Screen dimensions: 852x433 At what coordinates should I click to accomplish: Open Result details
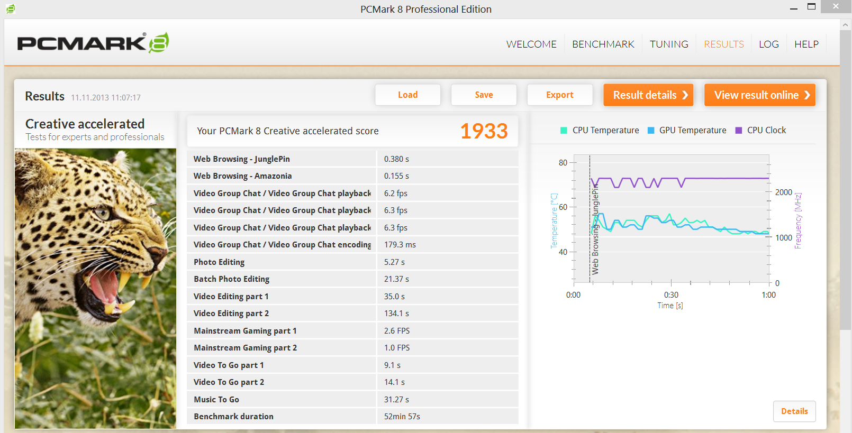(x=648, y=95)
